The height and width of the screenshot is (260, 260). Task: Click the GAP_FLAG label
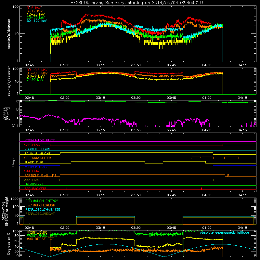tap(32, 145)
